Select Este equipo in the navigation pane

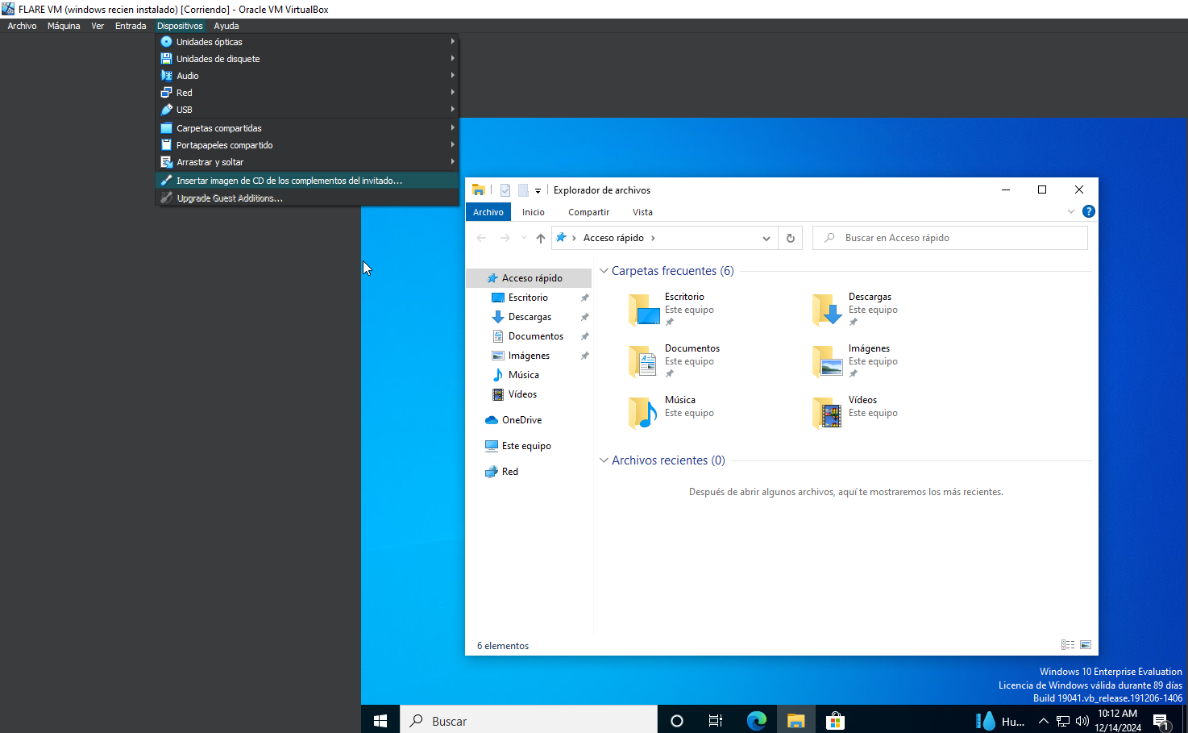coord(525,446)
